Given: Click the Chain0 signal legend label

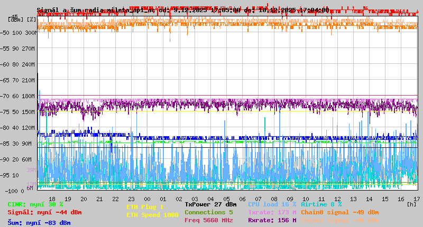Looking at the screenshot, I should point(339,212).
